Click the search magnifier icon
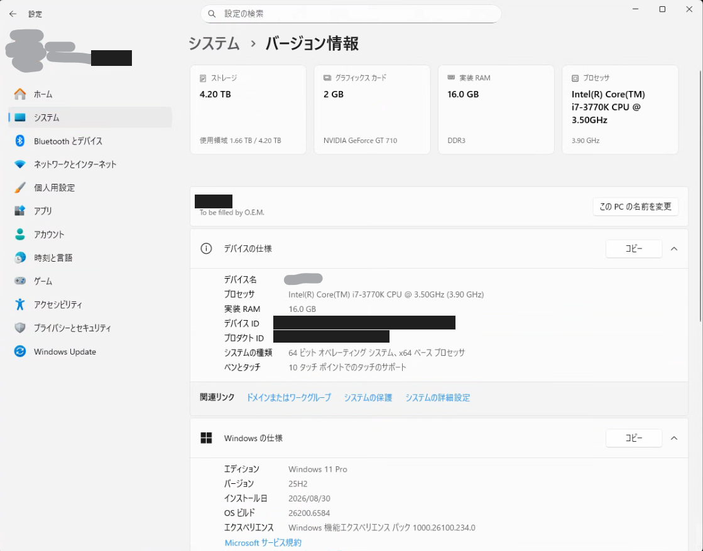703x551 pixels. click(212, 14)
